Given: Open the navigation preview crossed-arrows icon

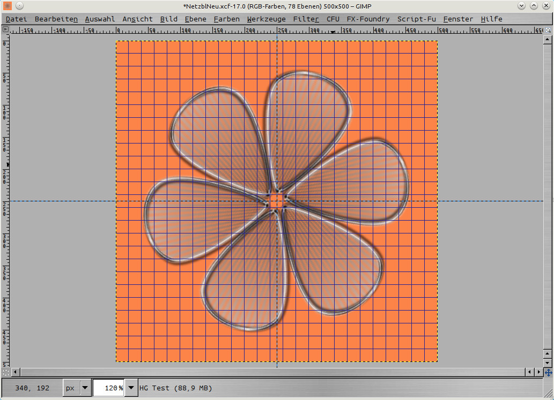Looking at the screenshot, I should 548,372.
